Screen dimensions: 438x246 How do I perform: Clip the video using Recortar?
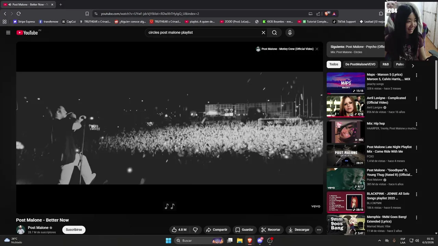coord(271,230)
